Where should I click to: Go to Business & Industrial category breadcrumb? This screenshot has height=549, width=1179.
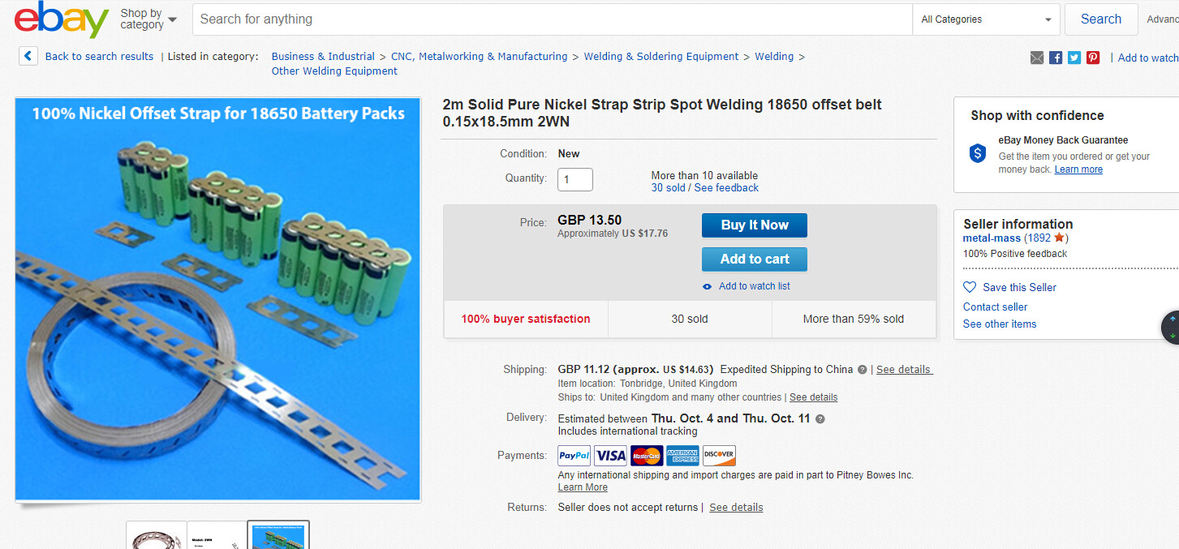tap(323, 57)
